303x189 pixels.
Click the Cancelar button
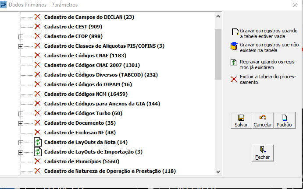coord(263,121)
